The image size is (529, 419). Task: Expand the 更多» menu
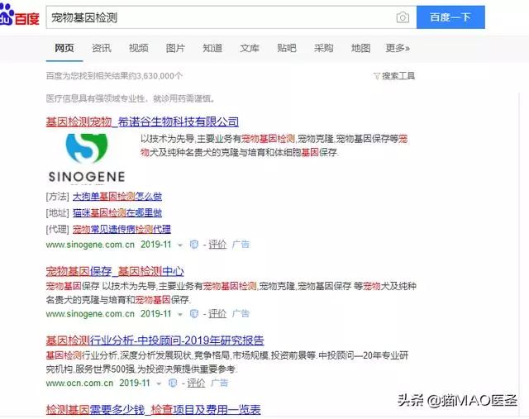[x=398, y=48]
